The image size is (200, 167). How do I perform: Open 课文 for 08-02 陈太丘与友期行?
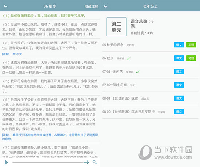(179, 112)
